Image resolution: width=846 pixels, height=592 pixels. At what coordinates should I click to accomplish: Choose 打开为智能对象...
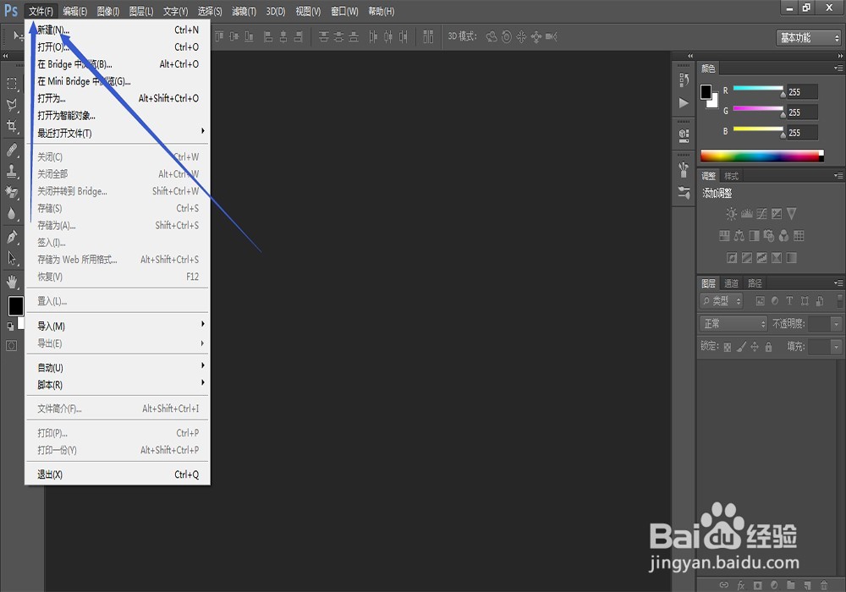(x=118, y=115)
